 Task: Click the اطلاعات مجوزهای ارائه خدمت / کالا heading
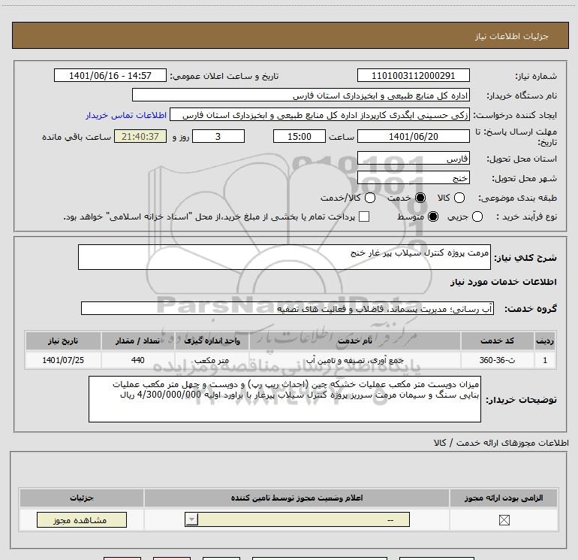click(501, 443)
